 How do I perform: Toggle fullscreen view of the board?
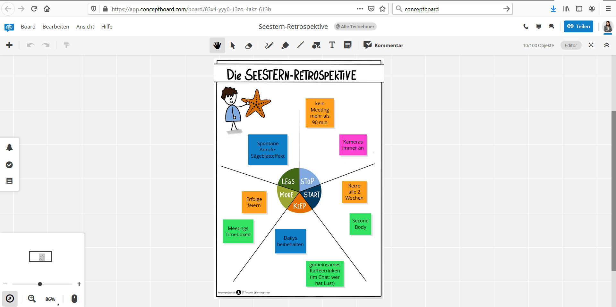[591, 45]
